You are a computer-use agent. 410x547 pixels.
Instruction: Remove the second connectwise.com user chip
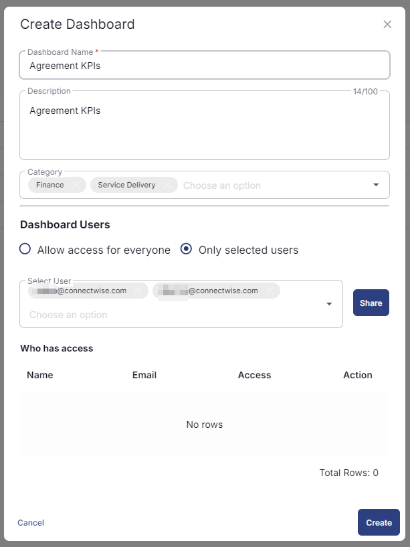pyautogui.click(x=270, y=291)
